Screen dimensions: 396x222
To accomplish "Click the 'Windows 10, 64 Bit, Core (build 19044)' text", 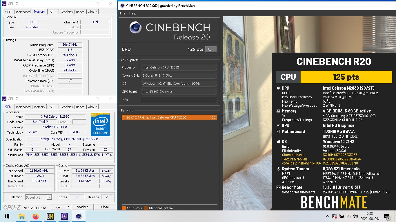I will (x=171, y=84).
